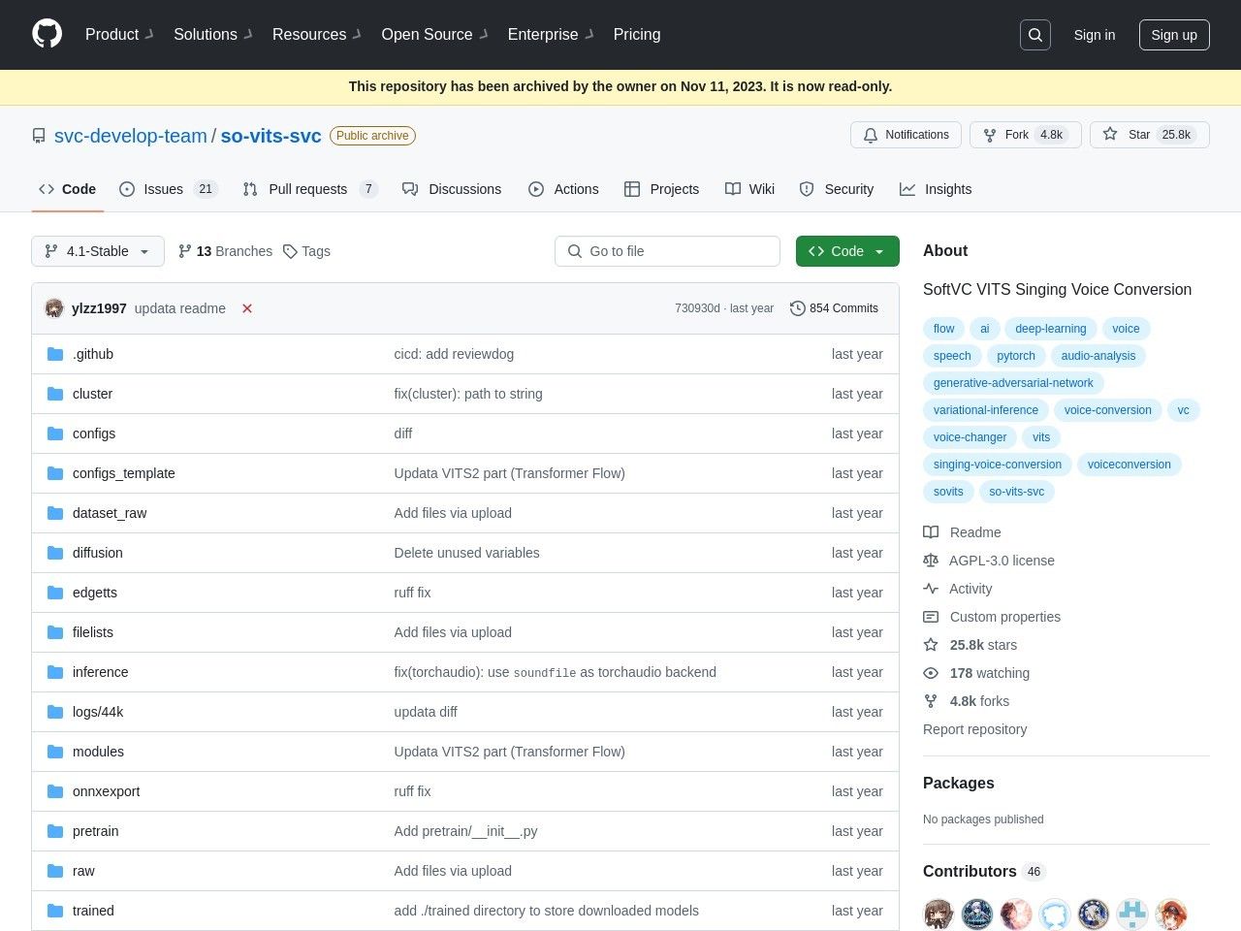Switch to the Issues tab
This screenshot has height=931, width=1241.
[x=169, y=189]
